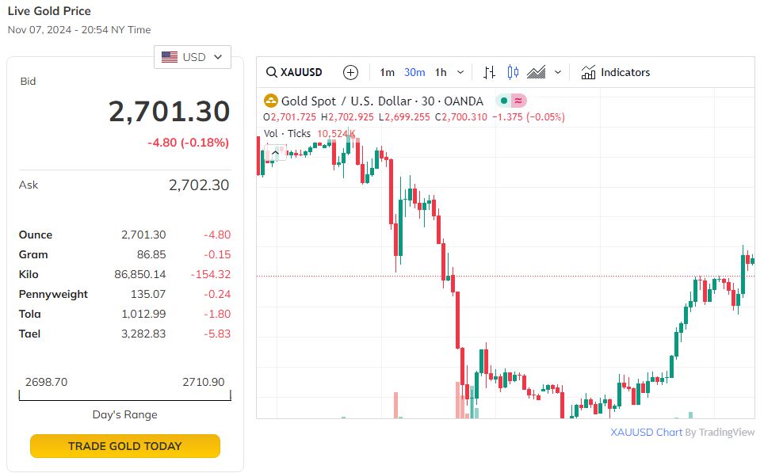
Task: Click the XAUUSD symbol search
Action: click(295, 72)
